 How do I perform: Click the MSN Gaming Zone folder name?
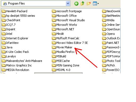pyautogui.click(x=68, y=65)
